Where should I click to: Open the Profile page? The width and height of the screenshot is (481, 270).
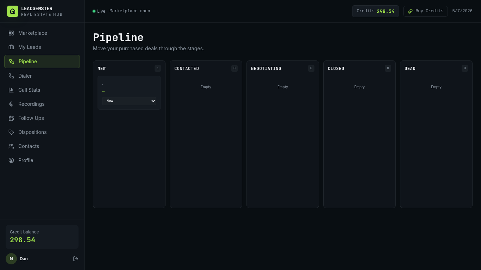(x=42, y=160)
